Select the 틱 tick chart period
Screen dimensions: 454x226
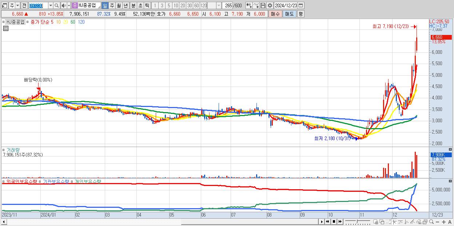click(147, 5)
